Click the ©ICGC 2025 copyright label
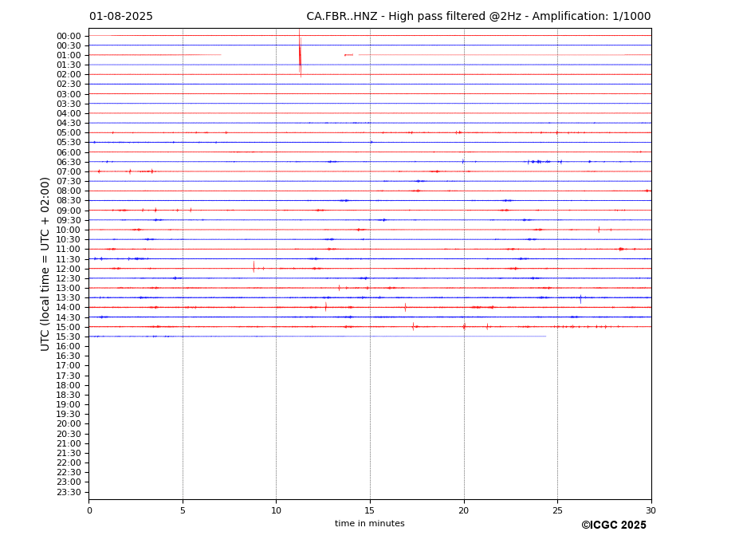The width and height of the screenshot is (739, 555). coord(614,525)
